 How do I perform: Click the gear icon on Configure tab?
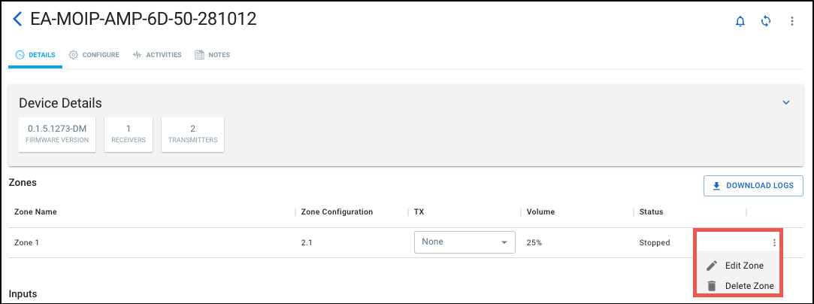point(74,55)
